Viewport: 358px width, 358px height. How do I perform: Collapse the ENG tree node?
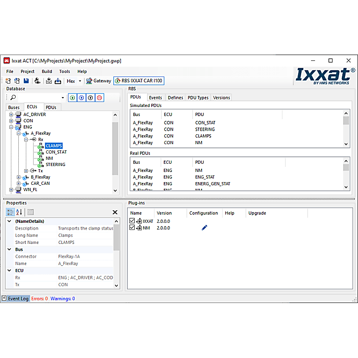[x=11, y=127]
